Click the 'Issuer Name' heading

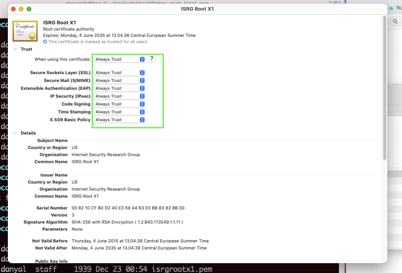tap(54, 175)
